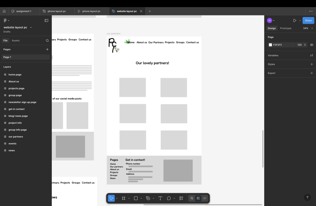Open the 34% zoom dropdown

pyautogui.click(x=307, y=28)
